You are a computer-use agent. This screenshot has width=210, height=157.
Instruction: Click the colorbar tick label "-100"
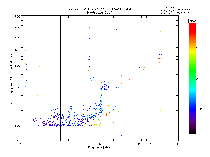coord(200,109)
